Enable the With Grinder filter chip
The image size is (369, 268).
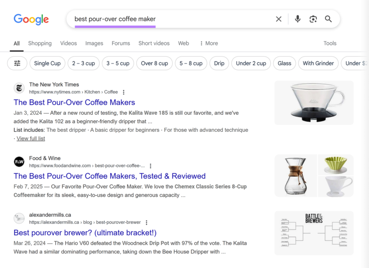(x=318, y=64)
